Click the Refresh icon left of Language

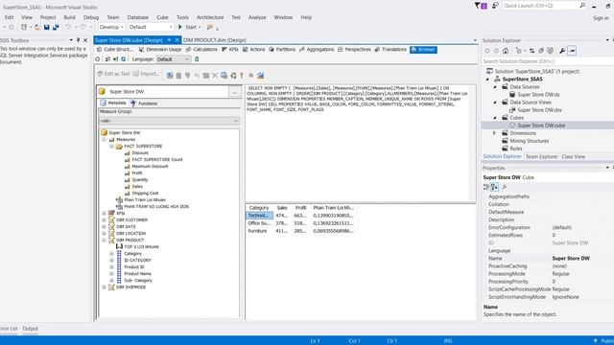pos(124,59)
